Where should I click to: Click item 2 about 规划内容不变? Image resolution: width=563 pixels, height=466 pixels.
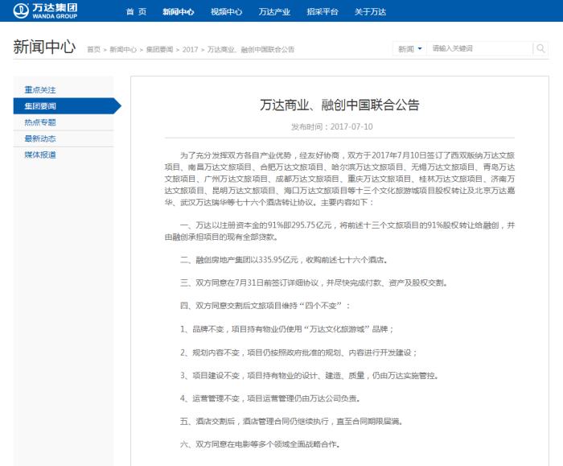[x=298, y=353]
